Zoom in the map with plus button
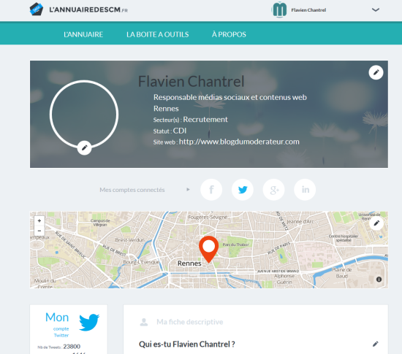402x354 pixels. 39,220
